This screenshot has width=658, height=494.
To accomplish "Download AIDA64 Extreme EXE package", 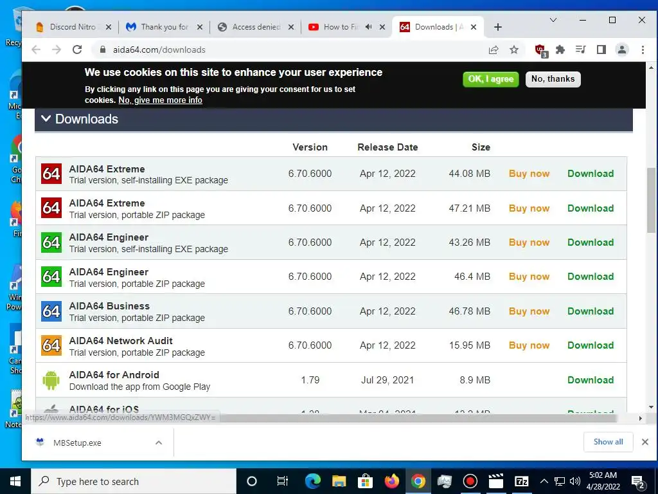I will click(591, 174).
